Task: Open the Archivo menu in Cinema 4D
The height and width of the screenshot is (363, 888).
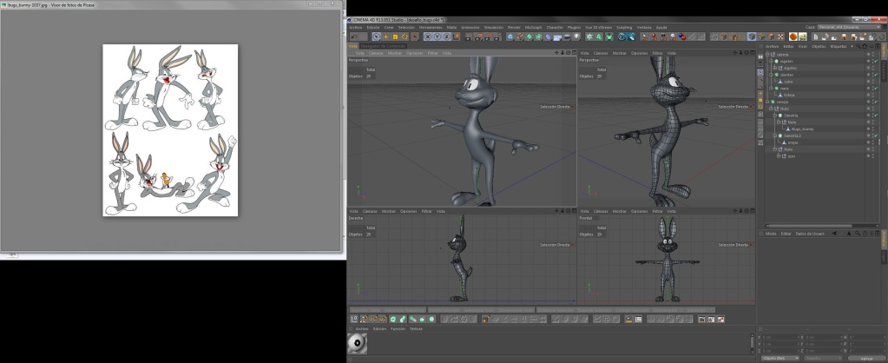Action: [355, 27]
